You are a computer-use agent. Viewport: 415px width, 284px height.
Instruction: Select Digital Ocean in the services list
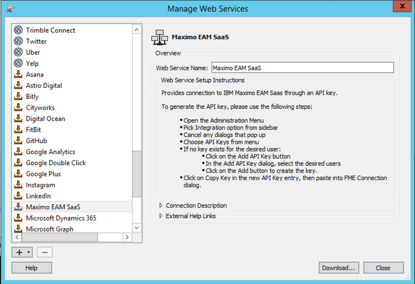tap(45, 119)
